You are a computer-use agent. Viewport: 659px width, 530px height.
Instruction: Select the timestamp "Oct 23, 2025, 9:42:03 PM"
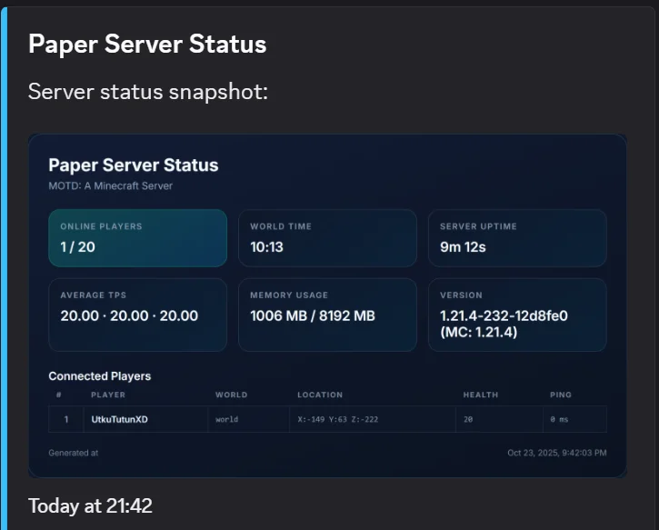pos(557,453)
